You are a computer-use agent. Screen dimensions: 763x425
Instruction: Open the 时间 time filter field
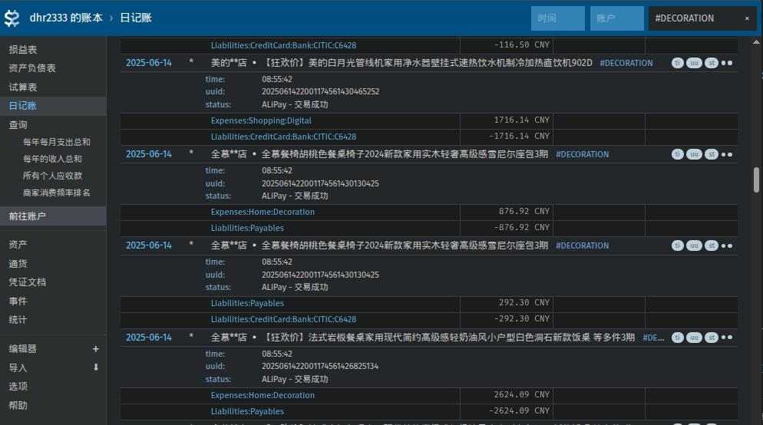[x=557, y=18]
